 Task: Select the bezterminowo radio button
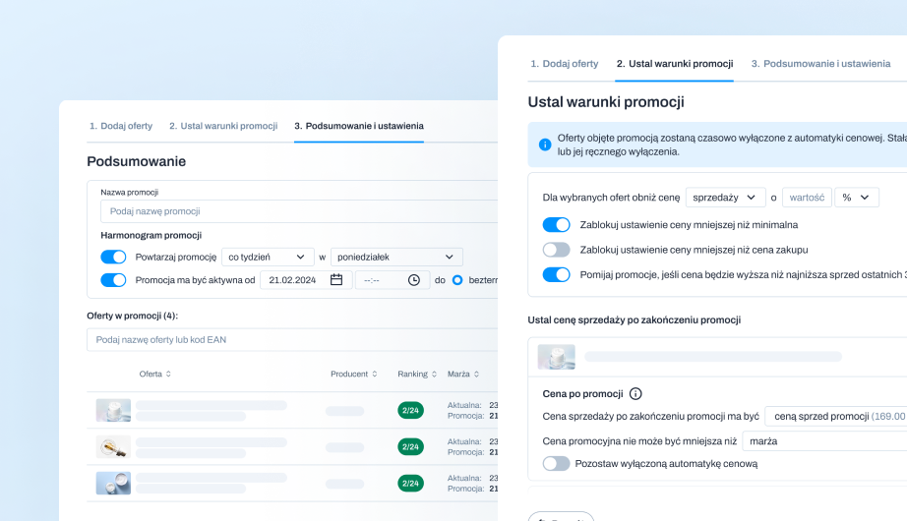[x=457, y=280]
